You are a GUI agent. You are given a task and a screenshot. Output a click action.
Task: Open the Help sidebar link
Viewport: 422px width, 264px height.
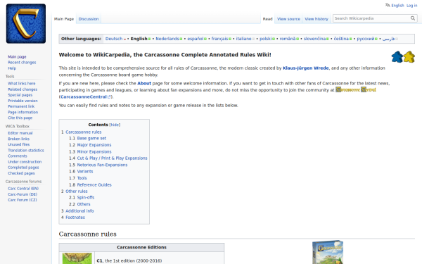click(x=12, y=68)
